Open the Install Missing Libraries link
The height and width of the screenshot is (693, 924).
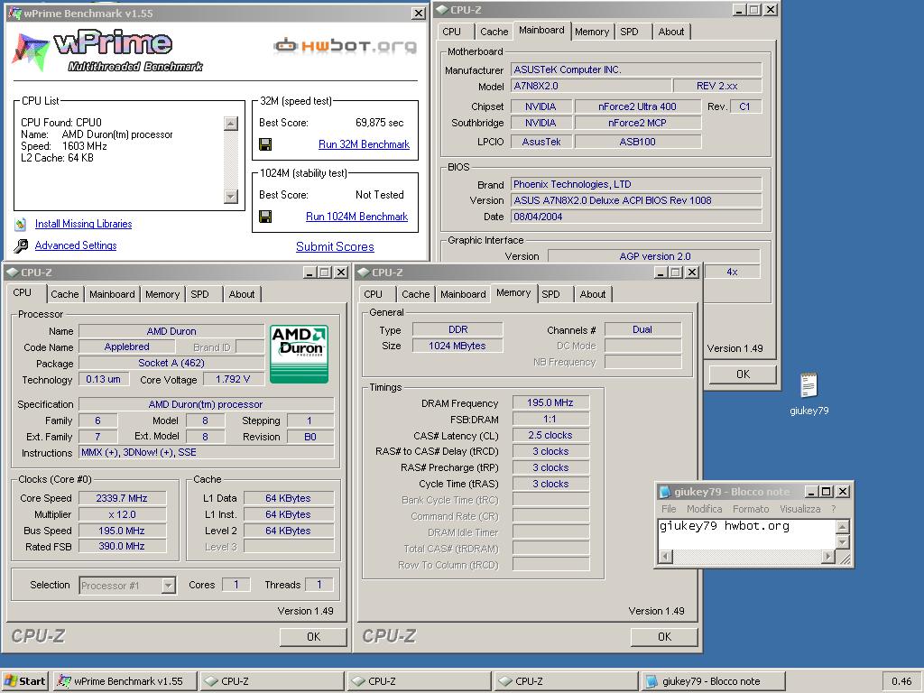pos(83,224)
